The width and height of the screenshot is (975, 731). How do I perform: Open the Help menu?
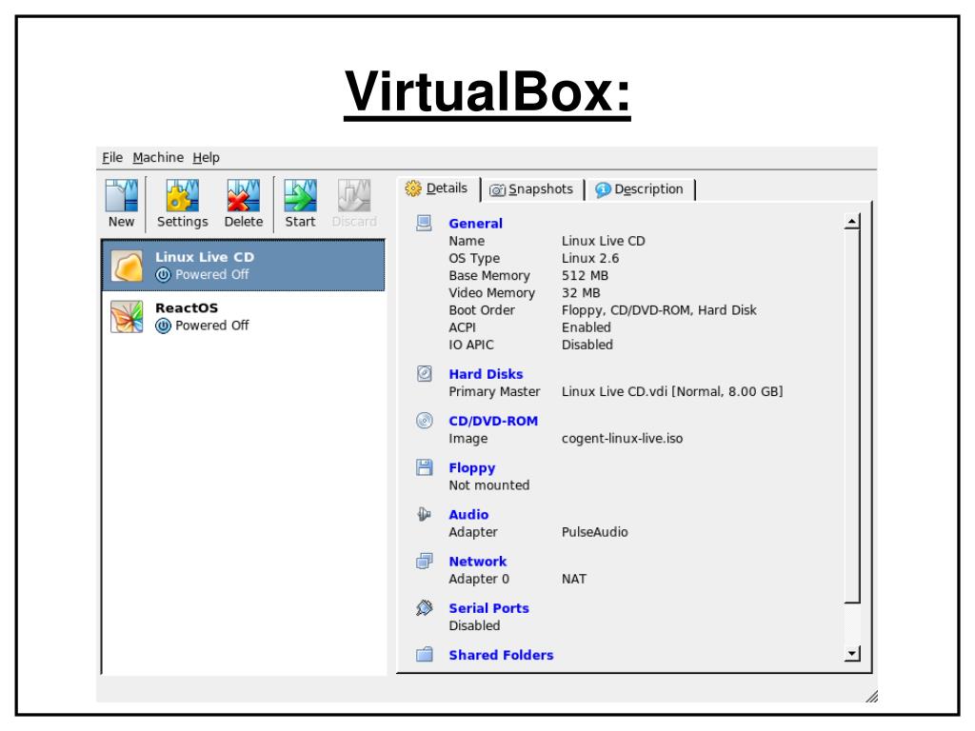click(x=206, y=158)
